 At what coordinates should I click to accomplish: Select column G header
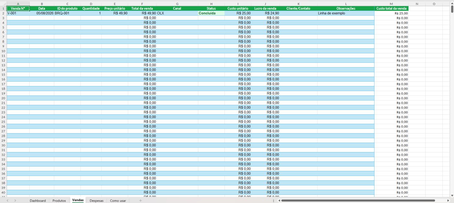(x=177, y=4)
